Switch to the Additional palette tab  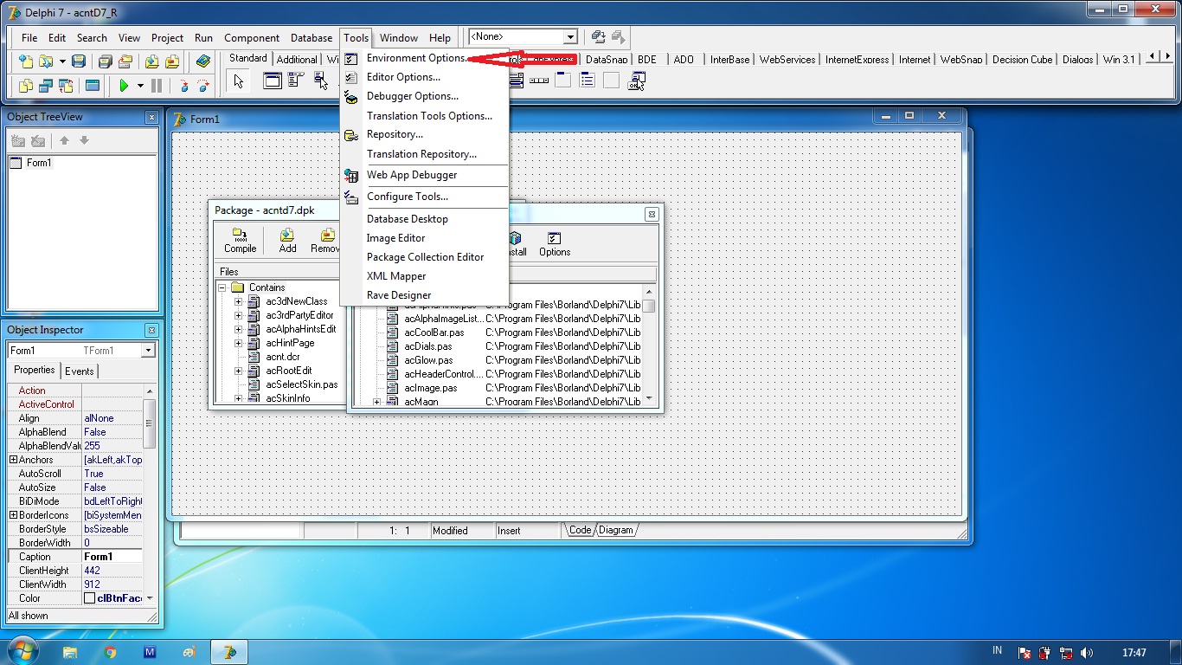[x=297, y=60]
